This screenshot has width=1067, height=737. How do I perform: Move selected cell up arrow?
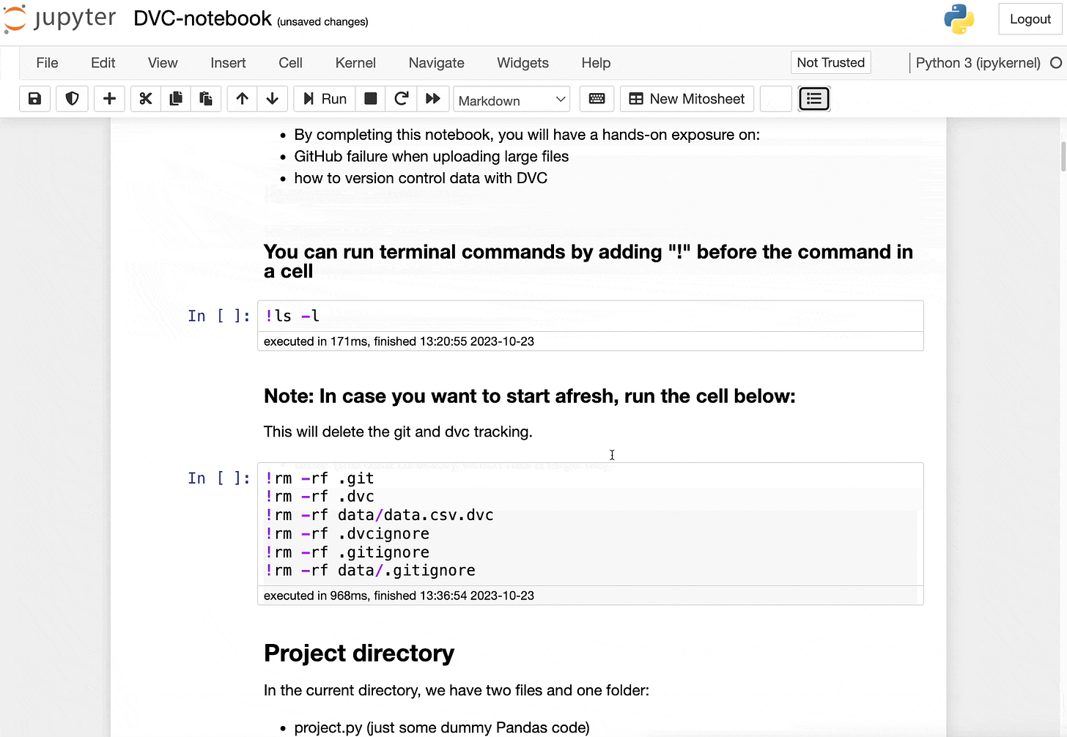point(242,99)
